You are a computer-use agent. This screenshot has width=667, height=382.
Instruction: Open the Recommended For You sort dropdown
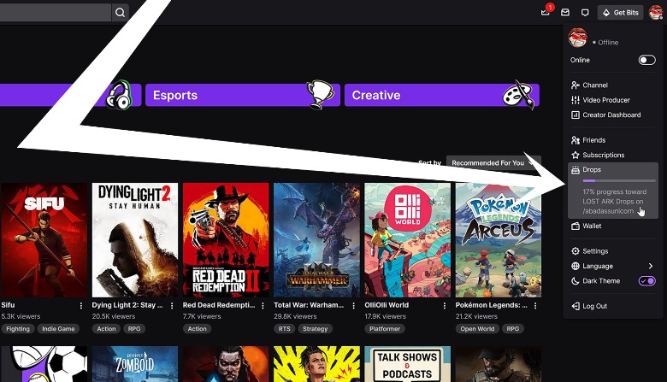tap(493, 162)
